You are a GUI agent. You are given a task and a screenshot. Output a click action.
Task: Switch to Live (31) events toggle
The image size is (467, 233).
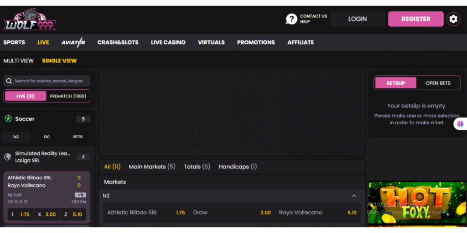[26, 96]
